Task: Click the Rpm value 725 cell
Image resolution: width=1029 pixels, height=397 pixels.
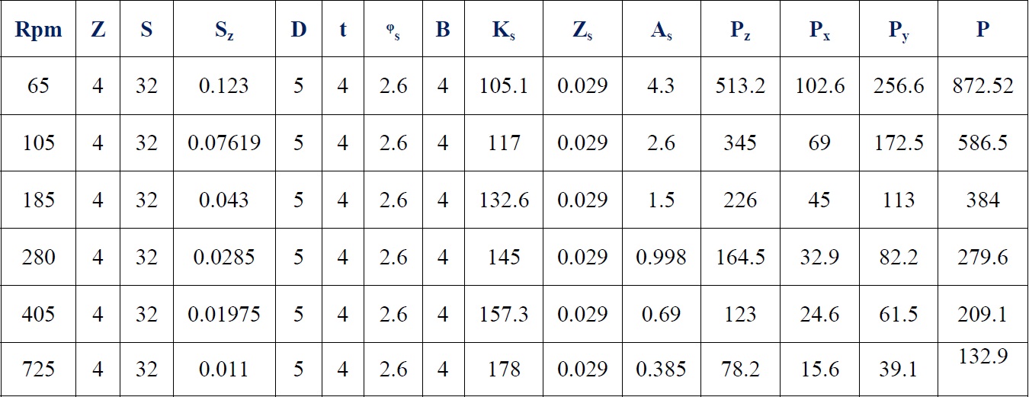Action: [38, 369]
